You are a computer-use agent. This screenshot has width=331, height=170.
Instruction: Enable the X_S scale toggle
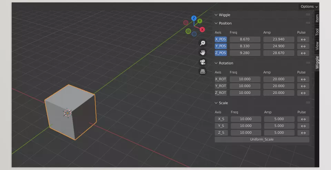click(221, 119)
